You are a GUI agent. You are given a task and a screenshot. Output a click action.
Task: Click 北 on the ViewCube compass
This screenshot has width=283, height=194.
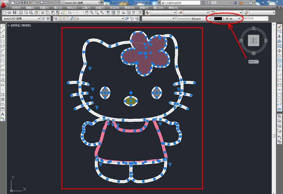pos(254,28)
